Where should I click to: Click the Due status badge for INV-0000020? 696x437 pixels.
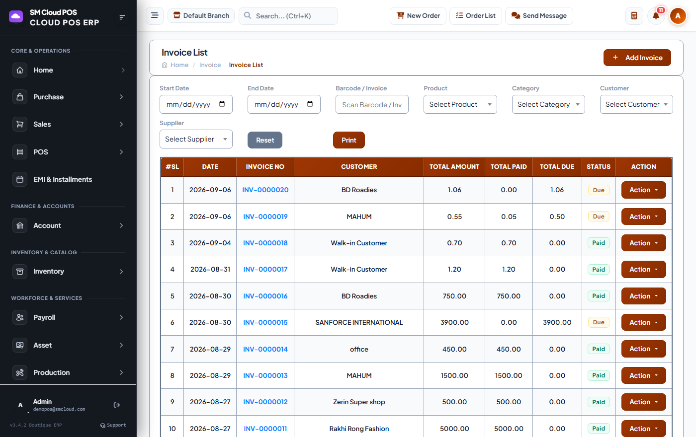click(x=599, y=190)
